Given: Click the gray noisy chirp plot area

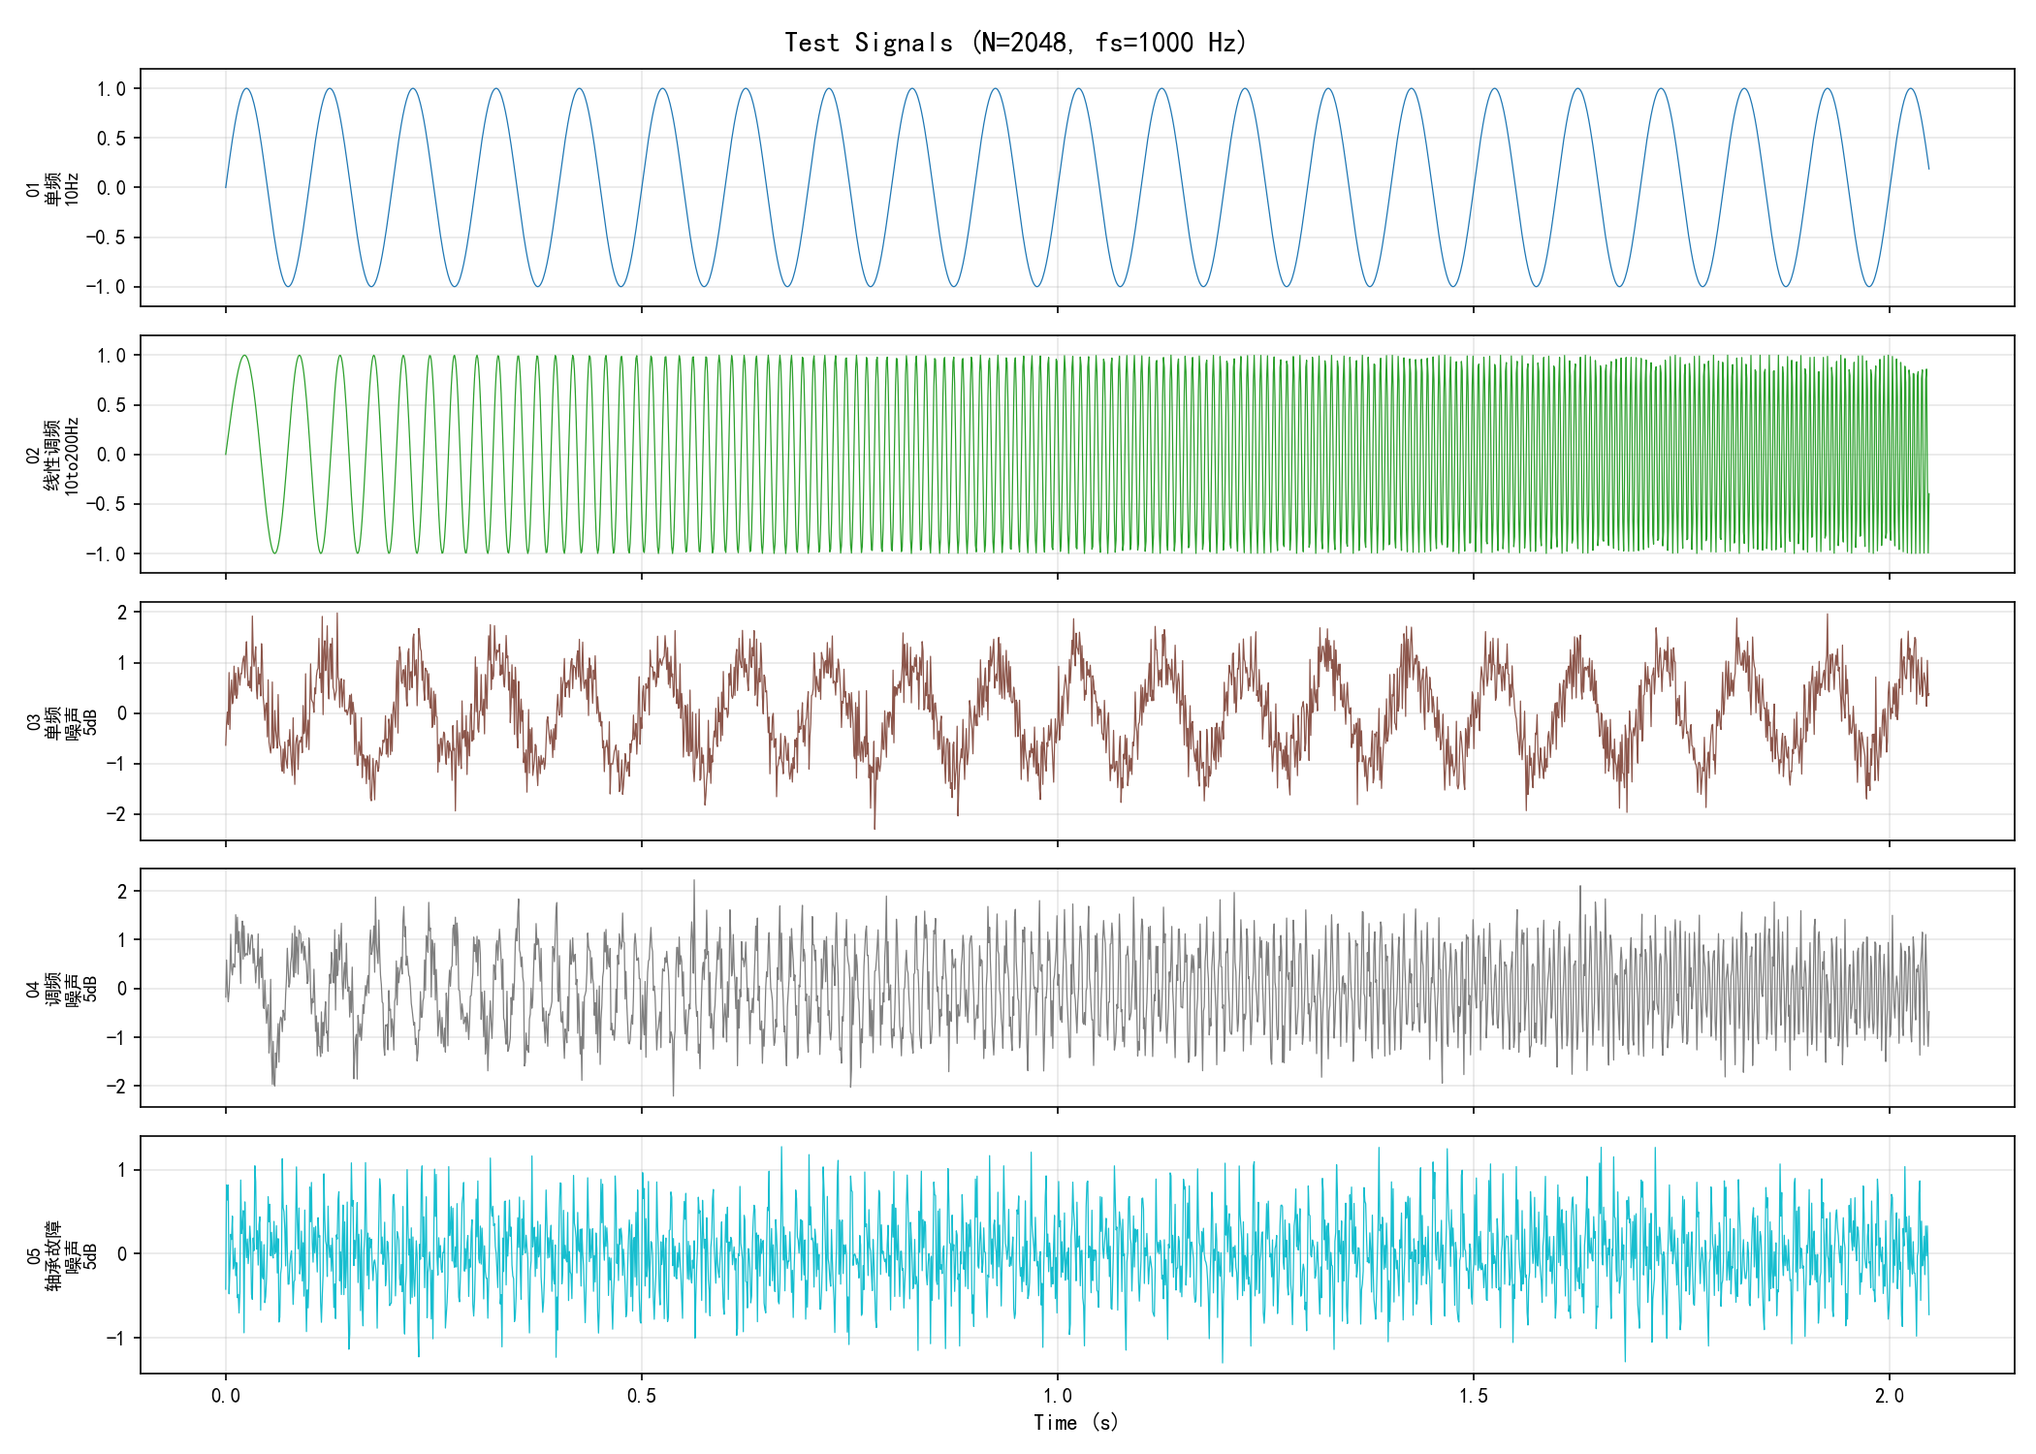Looking at the screenshot, I should (1077, 988).
